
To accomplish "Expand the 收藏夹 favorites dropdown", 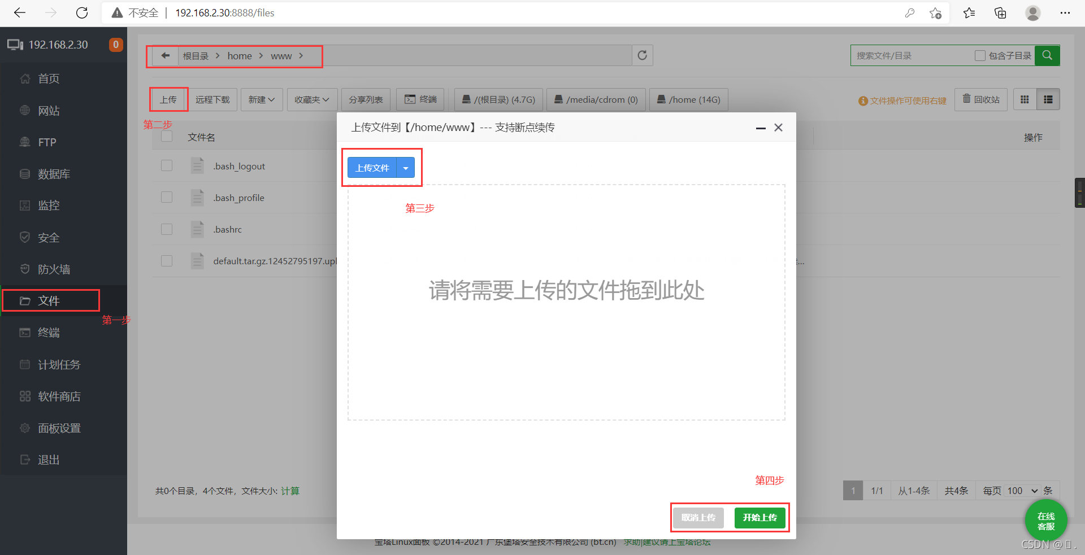I will 312,99.
